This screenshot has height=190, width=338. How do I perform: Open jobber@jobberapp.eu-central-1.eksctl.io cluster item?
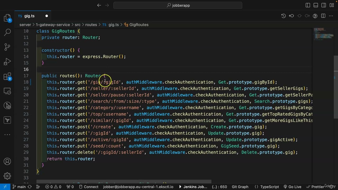pyautogui.click(x=138, y=187)
